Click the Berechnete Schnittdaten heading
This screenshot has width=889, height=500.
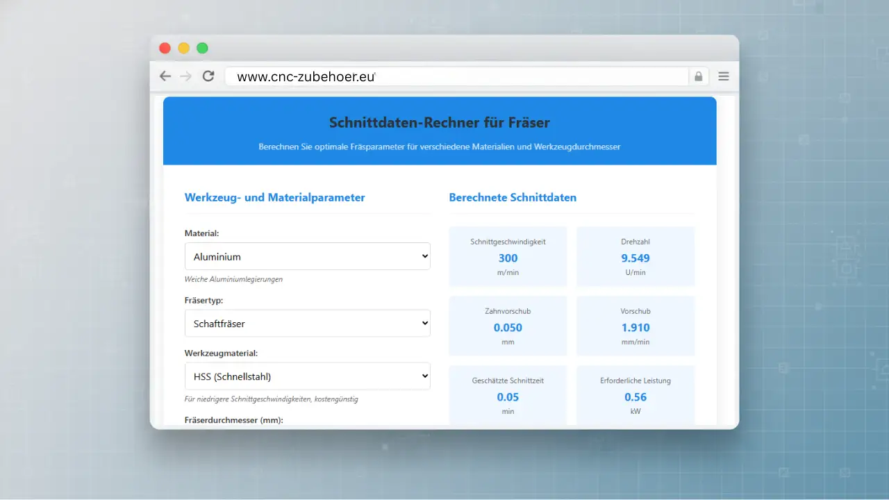(513, 197)
